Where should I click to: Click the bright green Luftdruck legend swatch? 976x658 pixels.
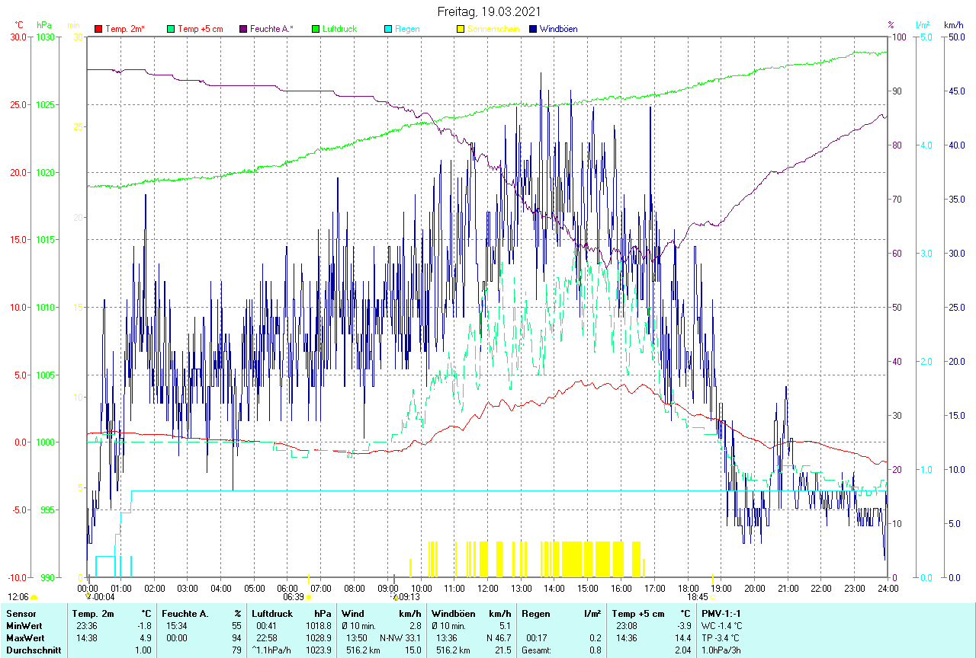316,29
